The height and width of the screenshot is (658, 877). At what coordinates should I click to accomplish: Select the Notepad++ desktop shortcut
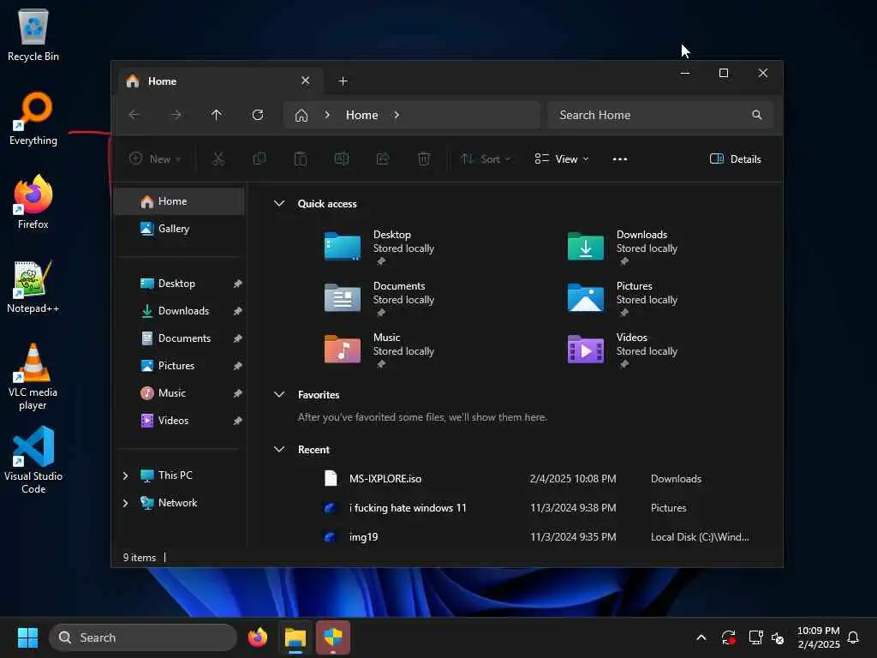(x=33, y=286)
